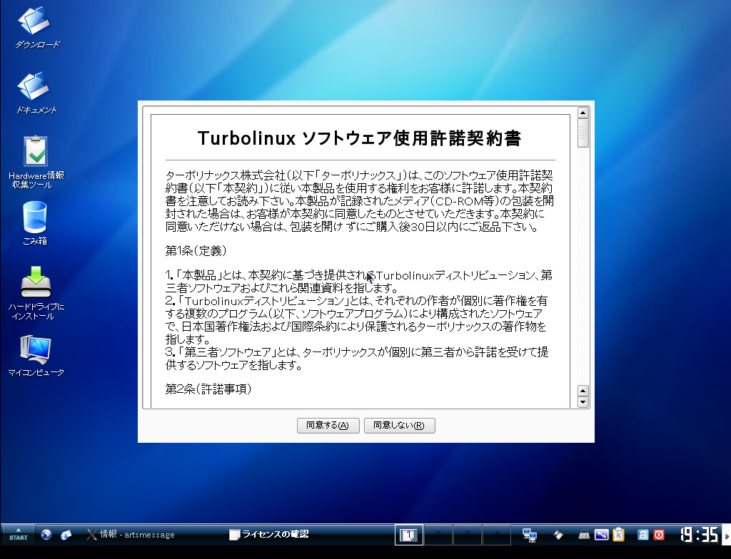
Task: Launch the Hardware情報収集ツール desktop icon
Action: pyautogui.click(x=36, y=153)
